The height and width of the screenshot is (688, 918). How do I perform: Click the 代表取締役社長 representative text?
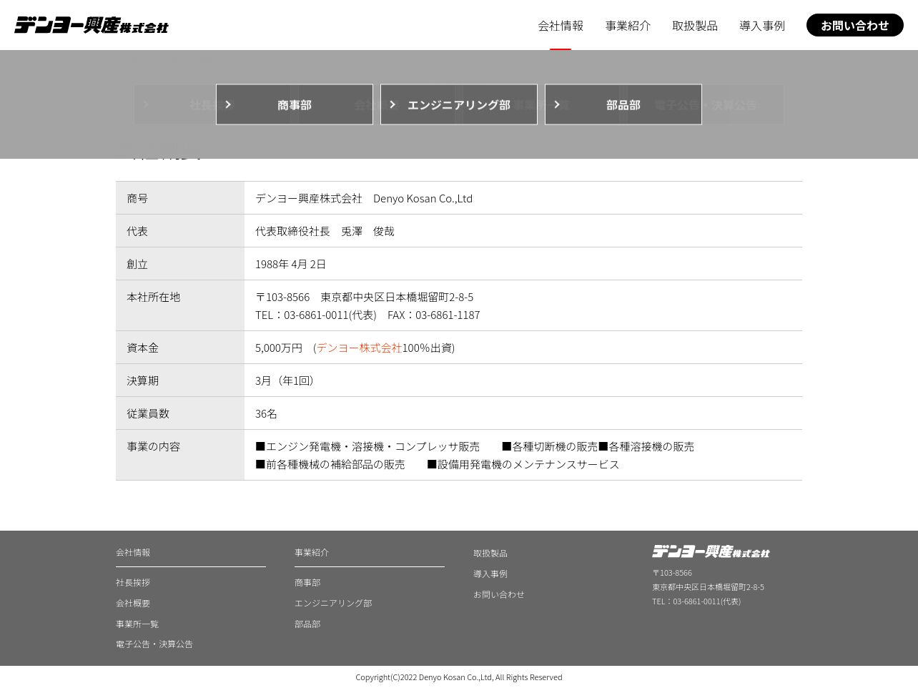(325, 231)
